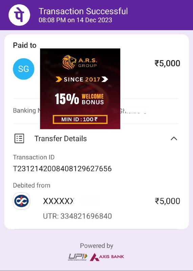The width and height of the screenshot is (193, 271).
Task: Select the Transfer Details list icon
Action: pyautogui.click(x=19, y=139)
